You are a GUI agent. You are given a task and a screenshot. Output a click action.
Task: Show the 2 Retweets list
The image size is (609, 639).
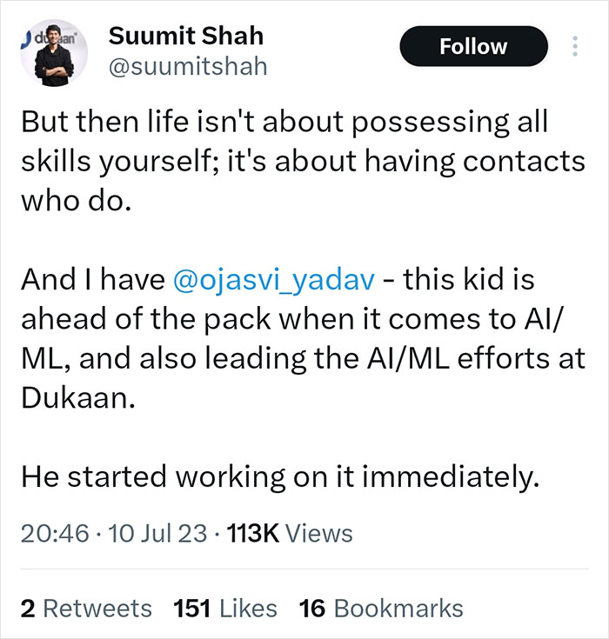coord(85,609)
